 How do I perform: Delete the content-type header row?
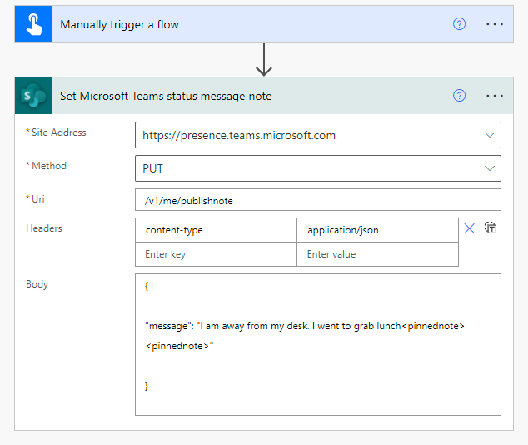(x=470, y=228)
